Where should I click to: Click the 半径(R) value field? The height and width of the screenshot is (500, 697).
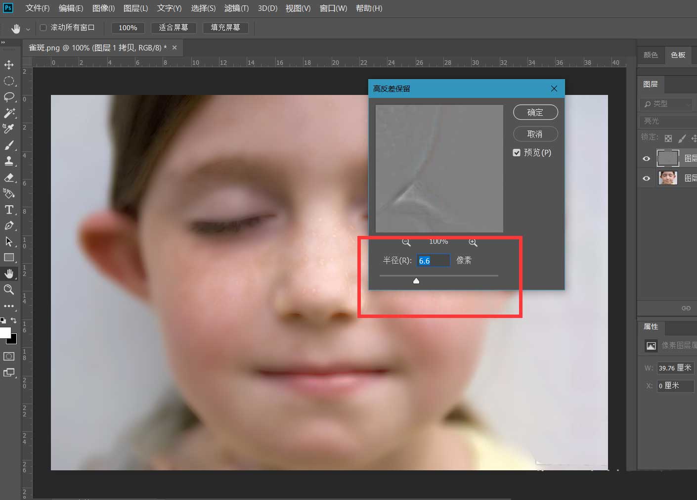(434, 261)
